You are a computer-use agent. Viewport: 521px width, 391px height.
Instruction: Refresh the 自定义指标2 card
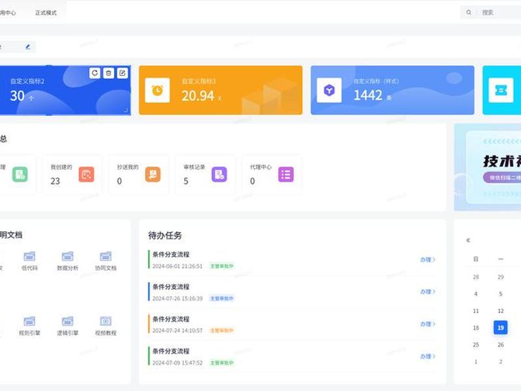(94, 73)
